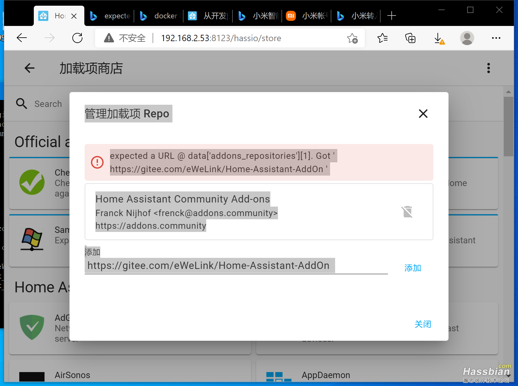Click the blue 添加 button to add repository
Viewport: 518px width, 386px height.
click(413, 268)
